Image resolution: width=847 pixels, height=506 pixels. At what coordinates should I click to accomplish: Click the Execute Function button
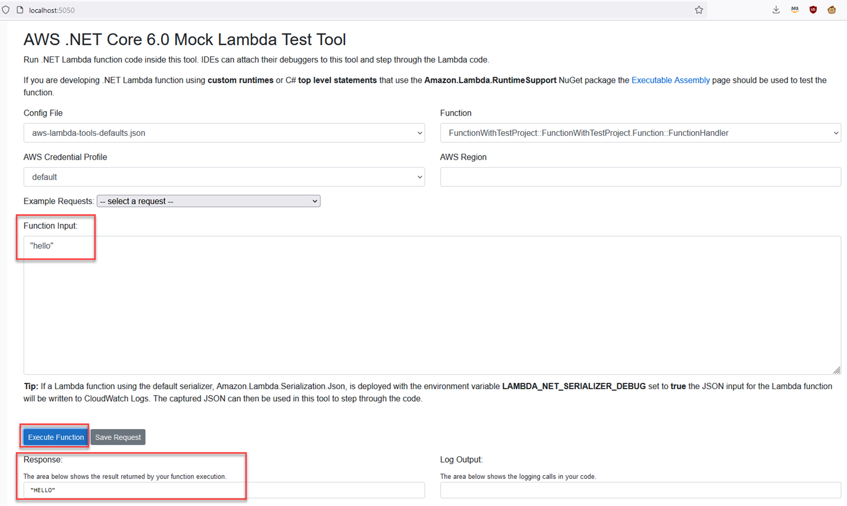coord(55,437)
